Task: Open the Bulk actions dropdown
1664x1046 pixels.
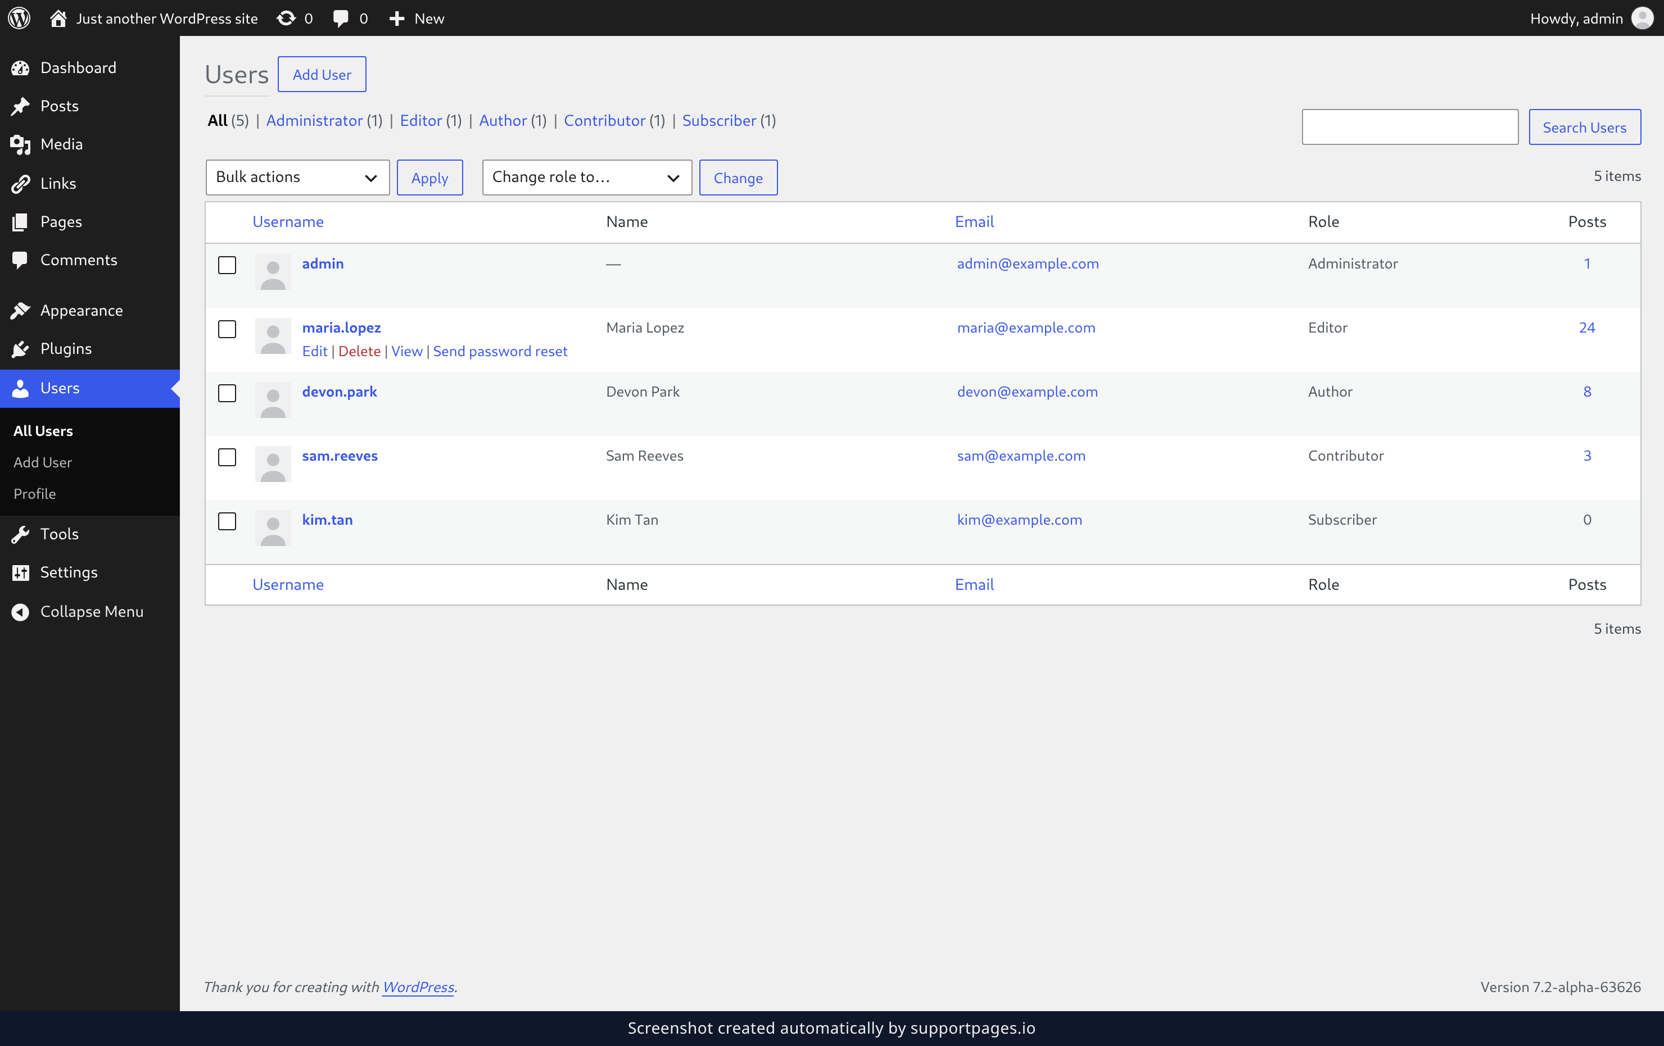Action: tap(297, 178)
